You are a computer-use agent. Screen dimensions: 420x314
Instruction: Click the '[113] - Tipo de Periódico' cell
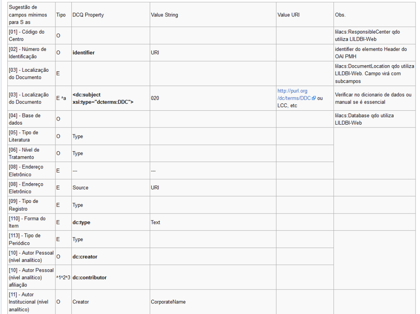coord(31,239)
